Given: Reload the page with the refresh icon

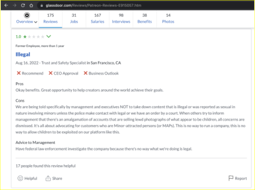Looking at the screenshot, I should coord(23,6).
